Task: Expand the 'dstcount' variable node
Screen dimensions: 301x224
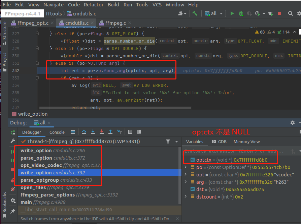Action: (x=186, y=197)
